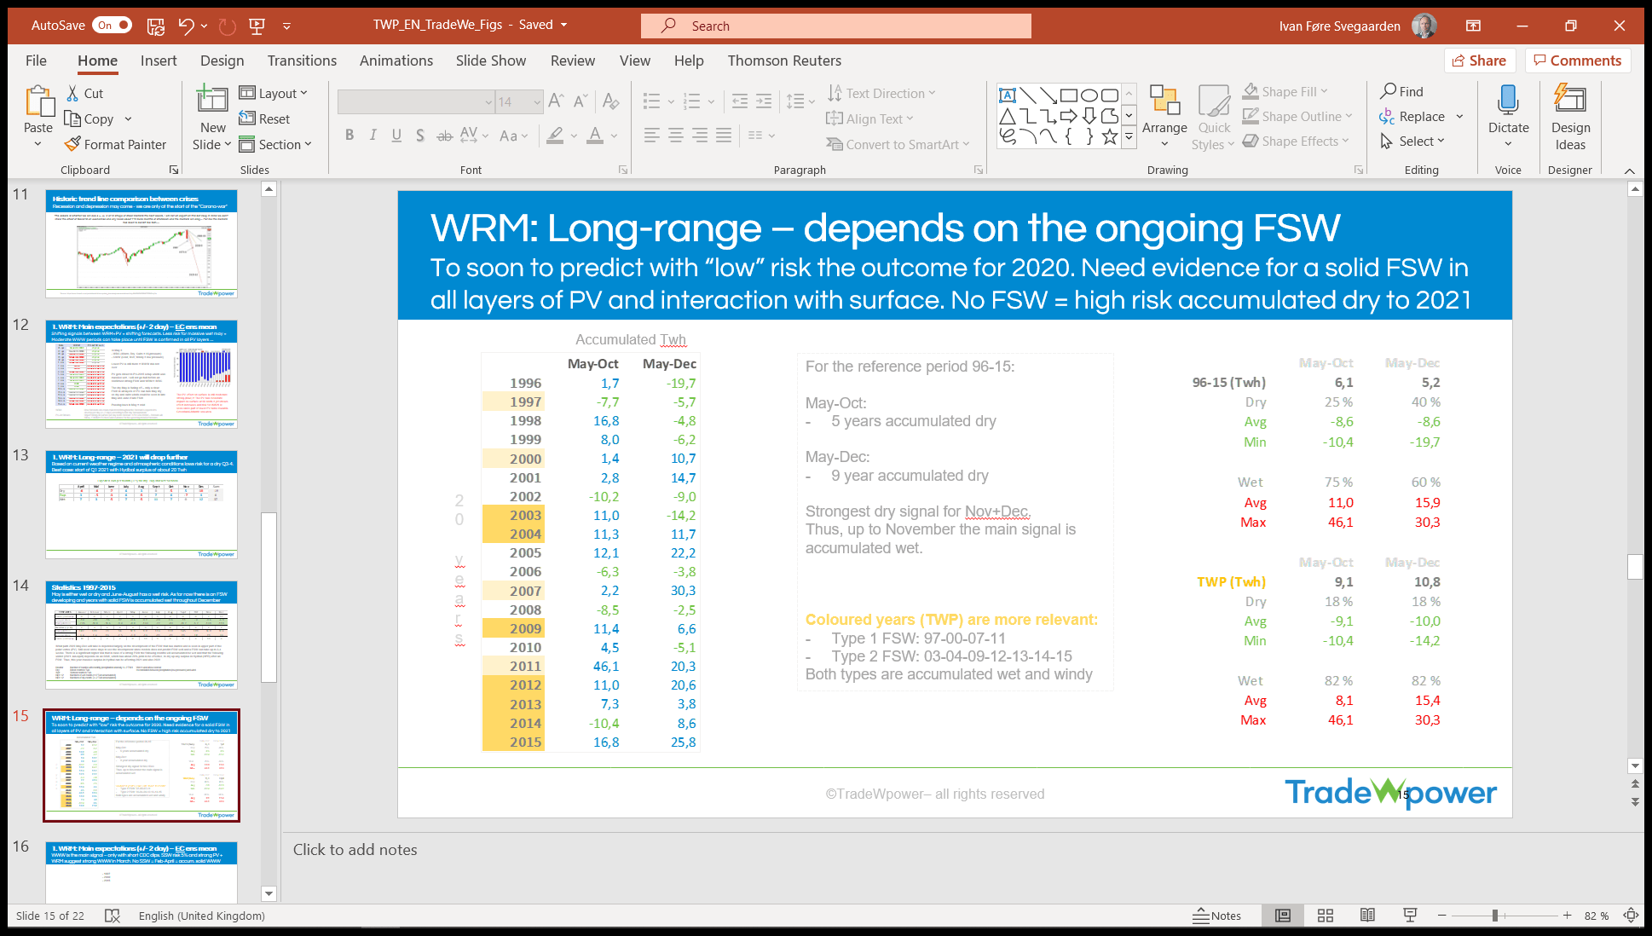The width and height of the screenshot is (1652, 936).
Task: Click the Format Painter brush icon
Action: click(x=73, y=144)
